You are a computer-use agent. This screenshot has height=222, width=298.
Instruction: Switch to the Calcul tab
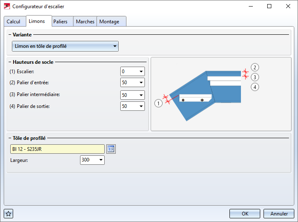14,22
